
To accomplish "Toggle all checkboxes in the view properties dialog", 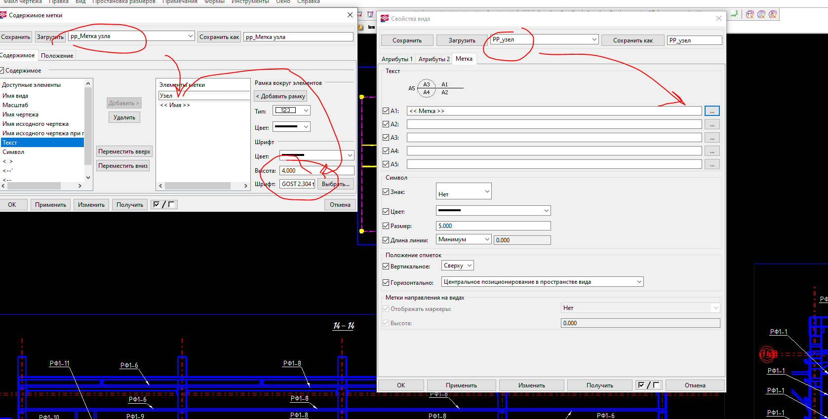I will 649,385.
